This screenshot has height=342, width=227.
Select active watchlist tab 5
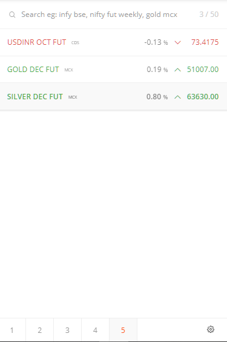123,330
